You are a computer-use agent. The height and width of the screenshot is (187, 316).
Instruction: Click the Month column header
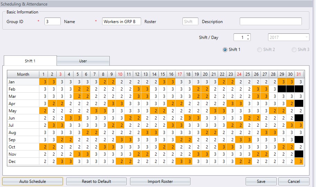[23, 74]
